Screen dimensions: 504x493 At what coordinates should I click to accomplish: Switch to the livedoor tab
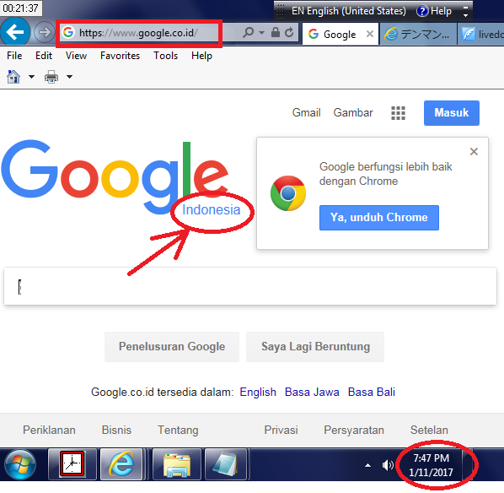coord(481,34)
